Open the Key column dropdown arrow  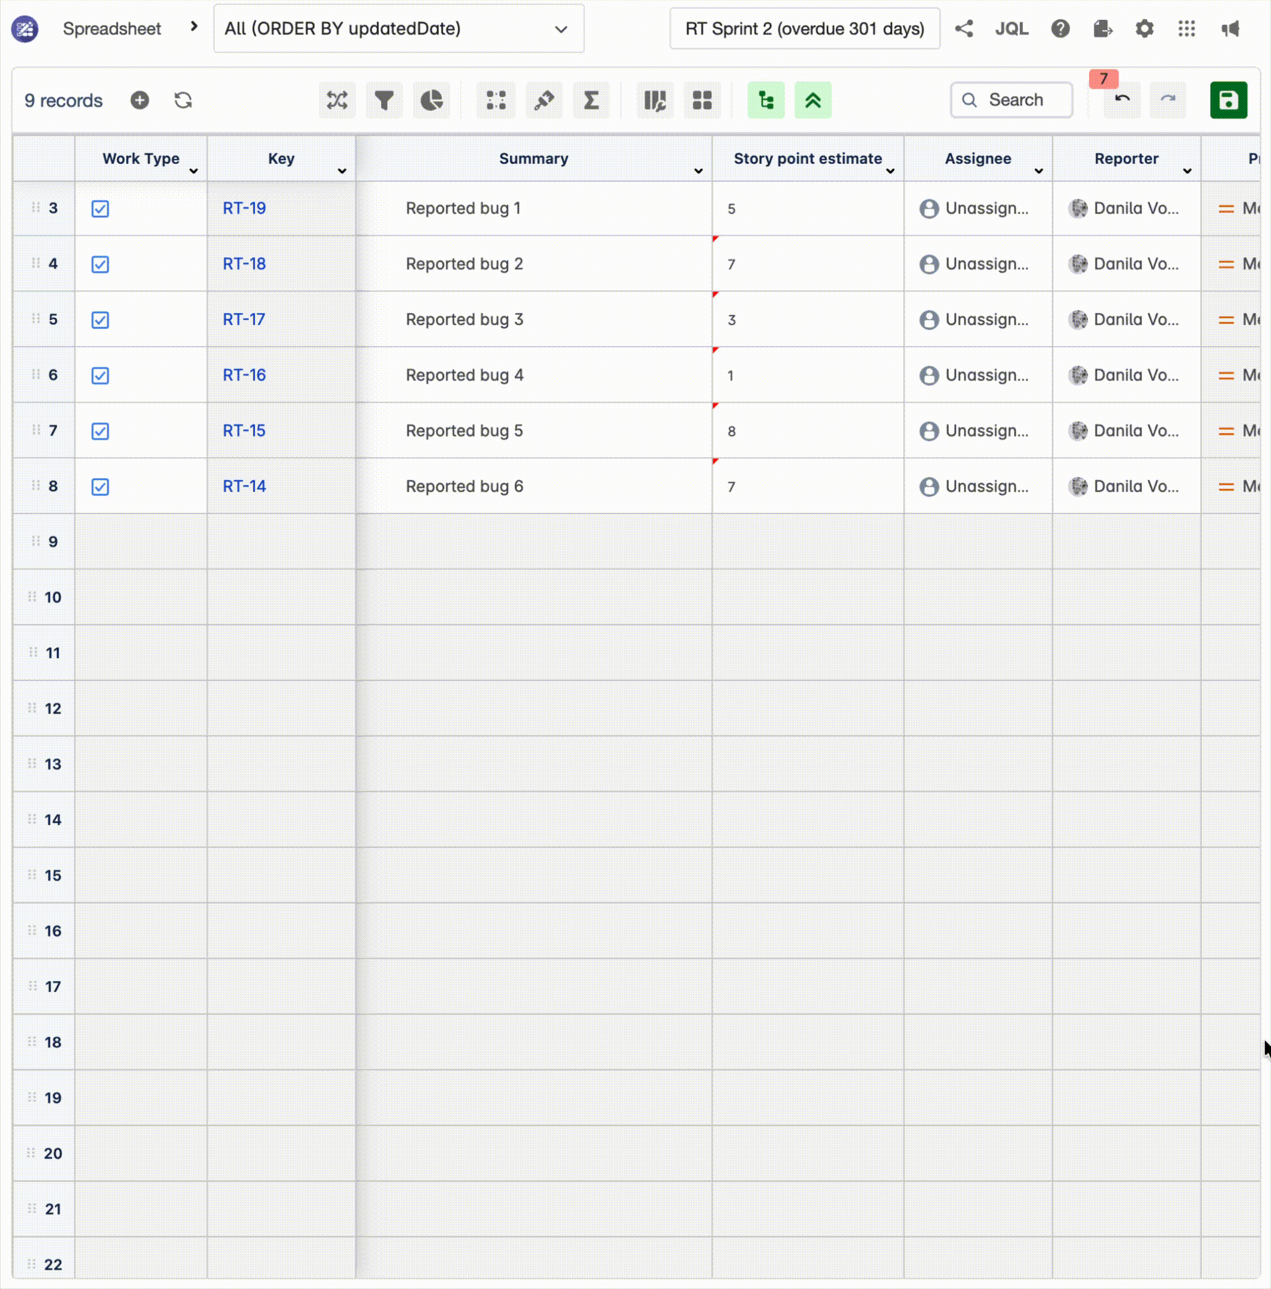pyautogui.click(x=342, y=171)
